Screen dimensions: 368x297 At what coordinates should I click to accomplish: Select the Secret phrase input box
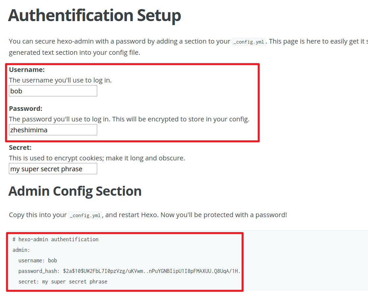[x=53, y=169]
